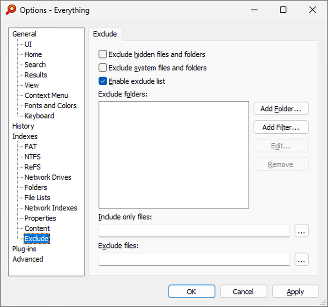Image resolution: width=328 pixels, height=307 pixels.
Task: Minimize the Options window
Action: pos(254,10)
